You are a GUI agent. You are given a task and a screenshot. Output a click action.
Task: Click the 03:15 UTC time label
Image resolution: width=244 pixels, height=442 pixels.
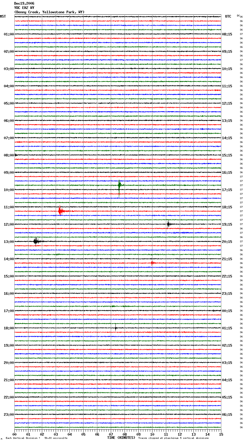click(227, 363)
